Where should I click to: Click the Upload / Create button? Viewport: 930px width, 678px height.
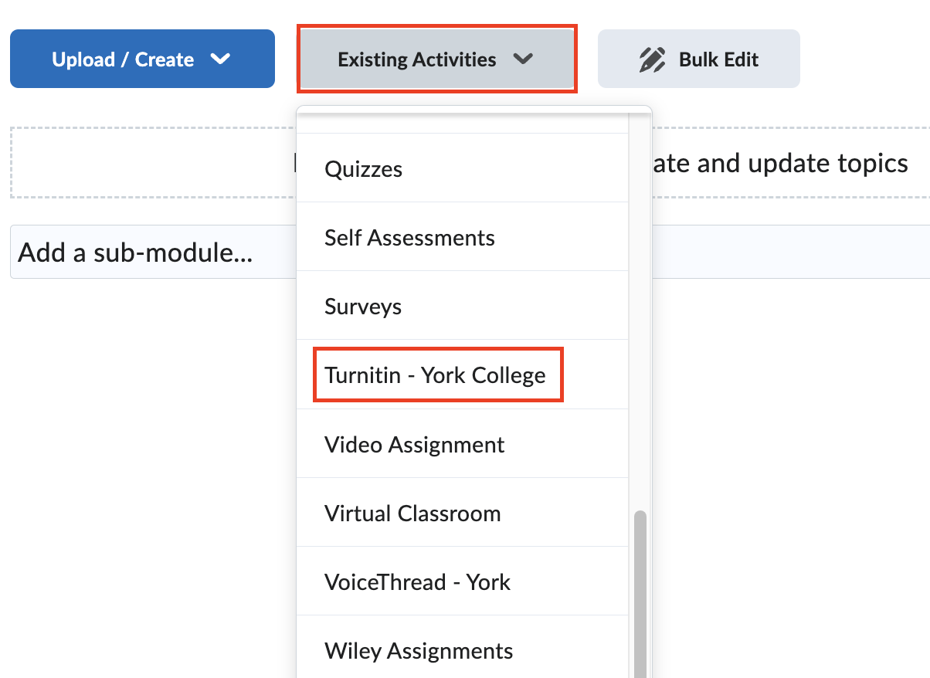pyautogui.click(x=142, y=58)
